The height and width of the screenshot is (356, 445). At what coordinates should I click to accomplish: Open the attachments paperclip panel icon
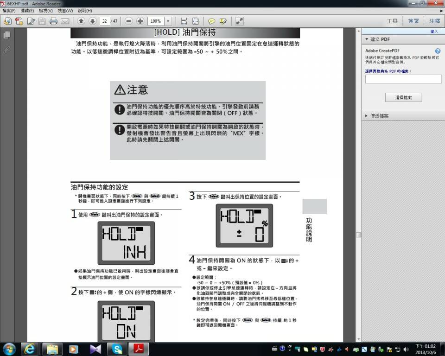pos(7,50)
